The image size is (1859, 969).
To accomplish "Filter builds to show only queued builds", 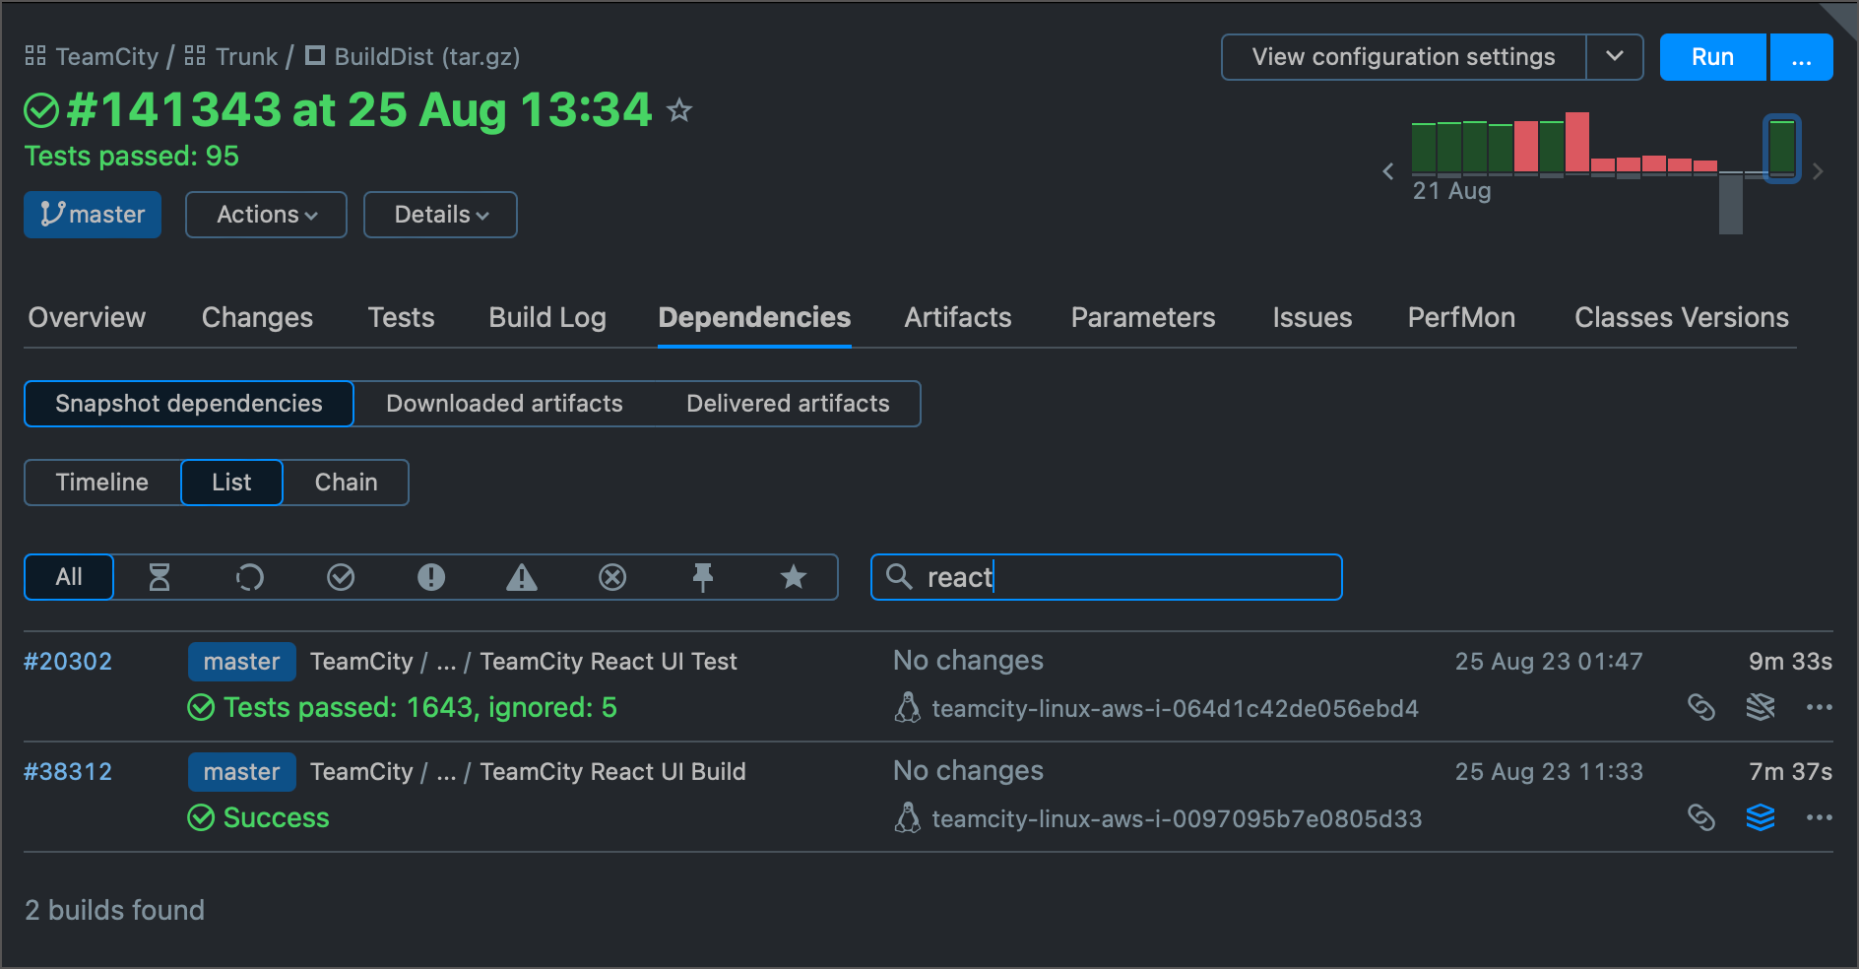I will (x=160, y=577).
